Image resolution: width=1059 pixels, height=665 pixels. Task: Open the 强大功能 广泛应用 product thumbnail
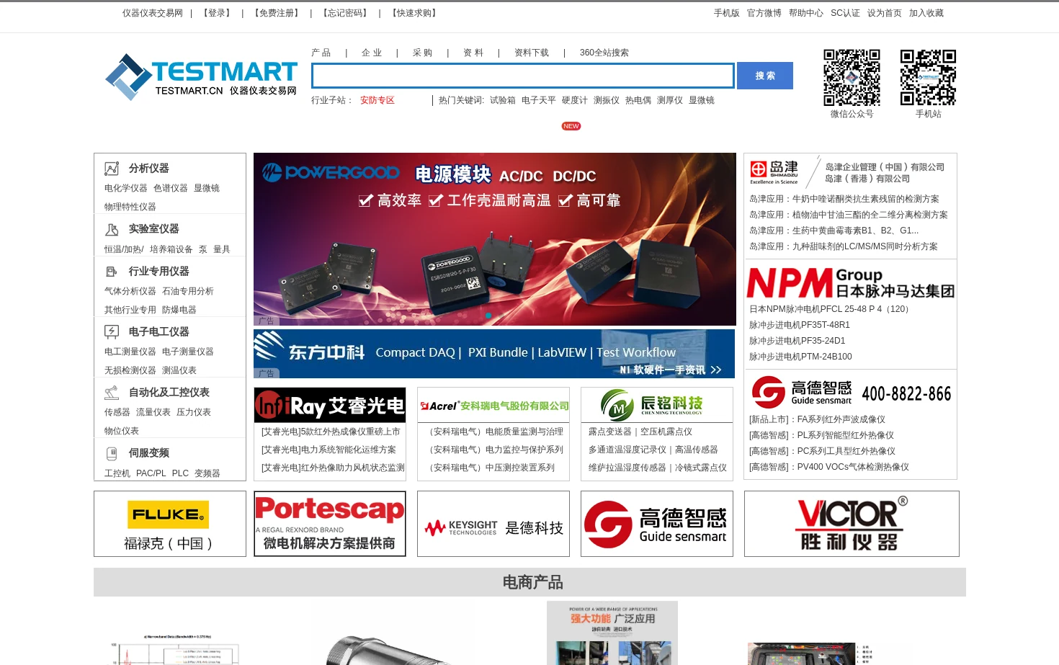click(612, 633)
